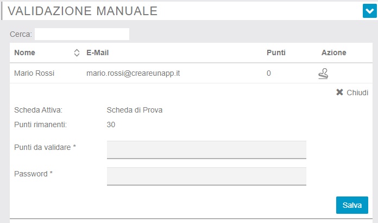This screenshot has width=378, height=223.
Task: Select the Mario Rossi name cell
Action: point(34,73)
